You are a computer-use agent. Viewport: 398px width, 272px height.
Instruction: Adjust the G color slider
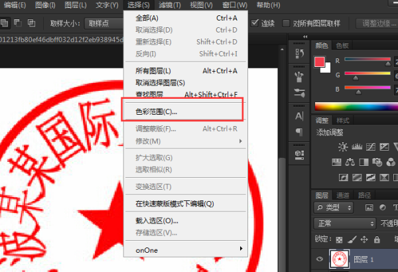[367, 75]
